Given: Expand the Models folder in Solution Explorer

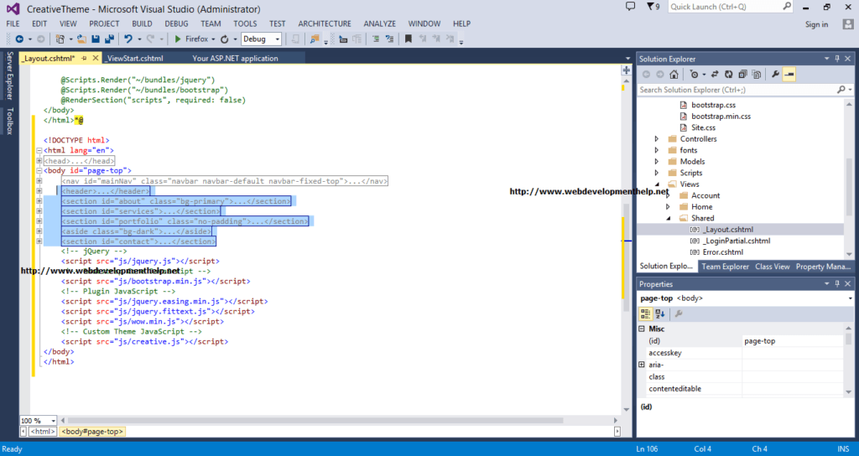Looking at the screenshot, I should click(657, 162).
